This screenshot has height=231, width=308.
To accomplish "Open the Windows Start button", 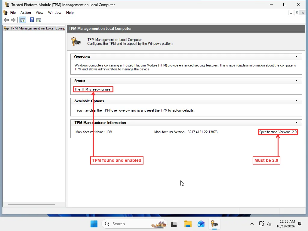I will pyautogui.click(x=94, y=224).
